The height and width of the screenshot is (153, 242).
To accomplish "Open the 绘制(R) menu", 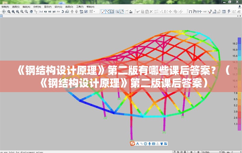I will coord(5,7).
